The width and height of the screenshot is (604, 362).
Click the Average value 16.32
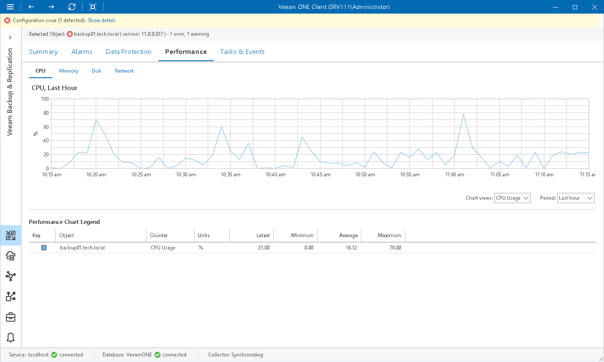click(351, 248)
